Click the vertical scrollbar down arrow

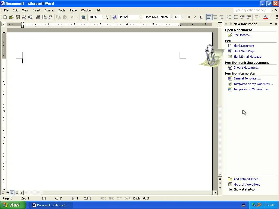tap(220, 174)
